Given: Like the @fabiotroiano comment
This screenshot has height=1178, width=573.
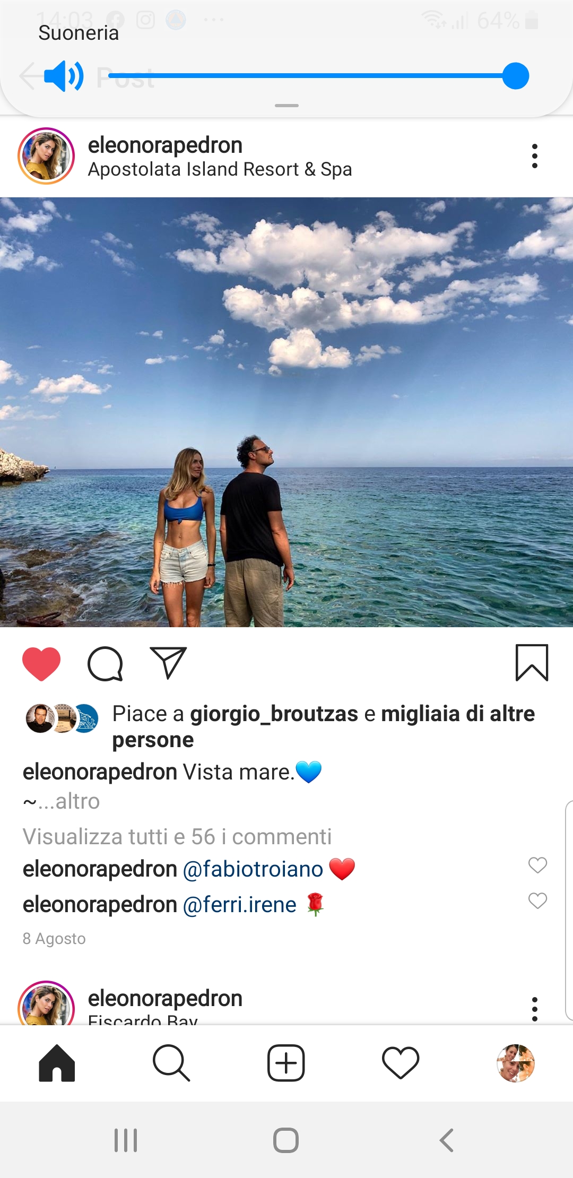Looking at the screenshot, I should (x=537, y=865).
